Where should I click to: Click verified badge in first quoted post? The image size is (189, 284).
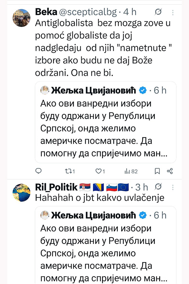coord(143,91)
